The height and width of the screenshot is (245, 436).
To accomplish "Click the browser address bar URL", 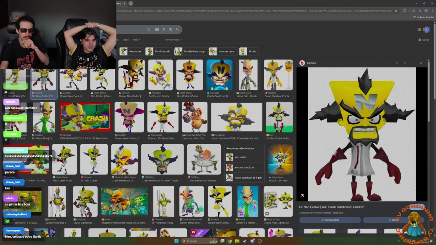I will (254, 11).
